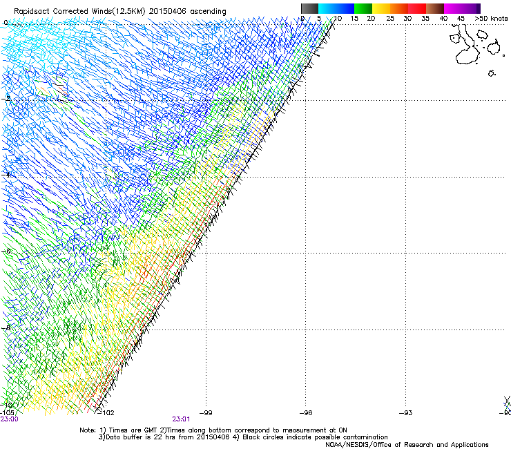Viewport: 511px width, 449px height.
Task: Click the NOAA/NESDIS Office of Research credit
Action: click(x=407, y=445)
